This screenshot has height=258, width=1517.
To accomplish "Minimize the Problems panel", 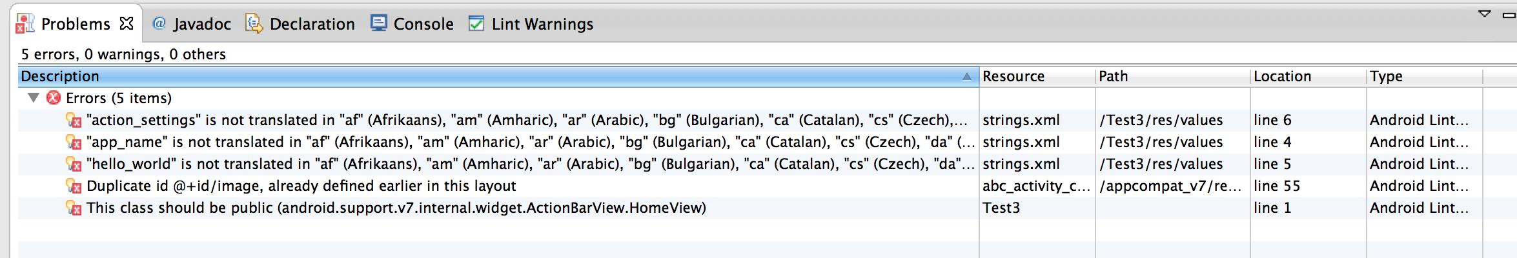I will pyautogui.click(x=1509, y=15).
